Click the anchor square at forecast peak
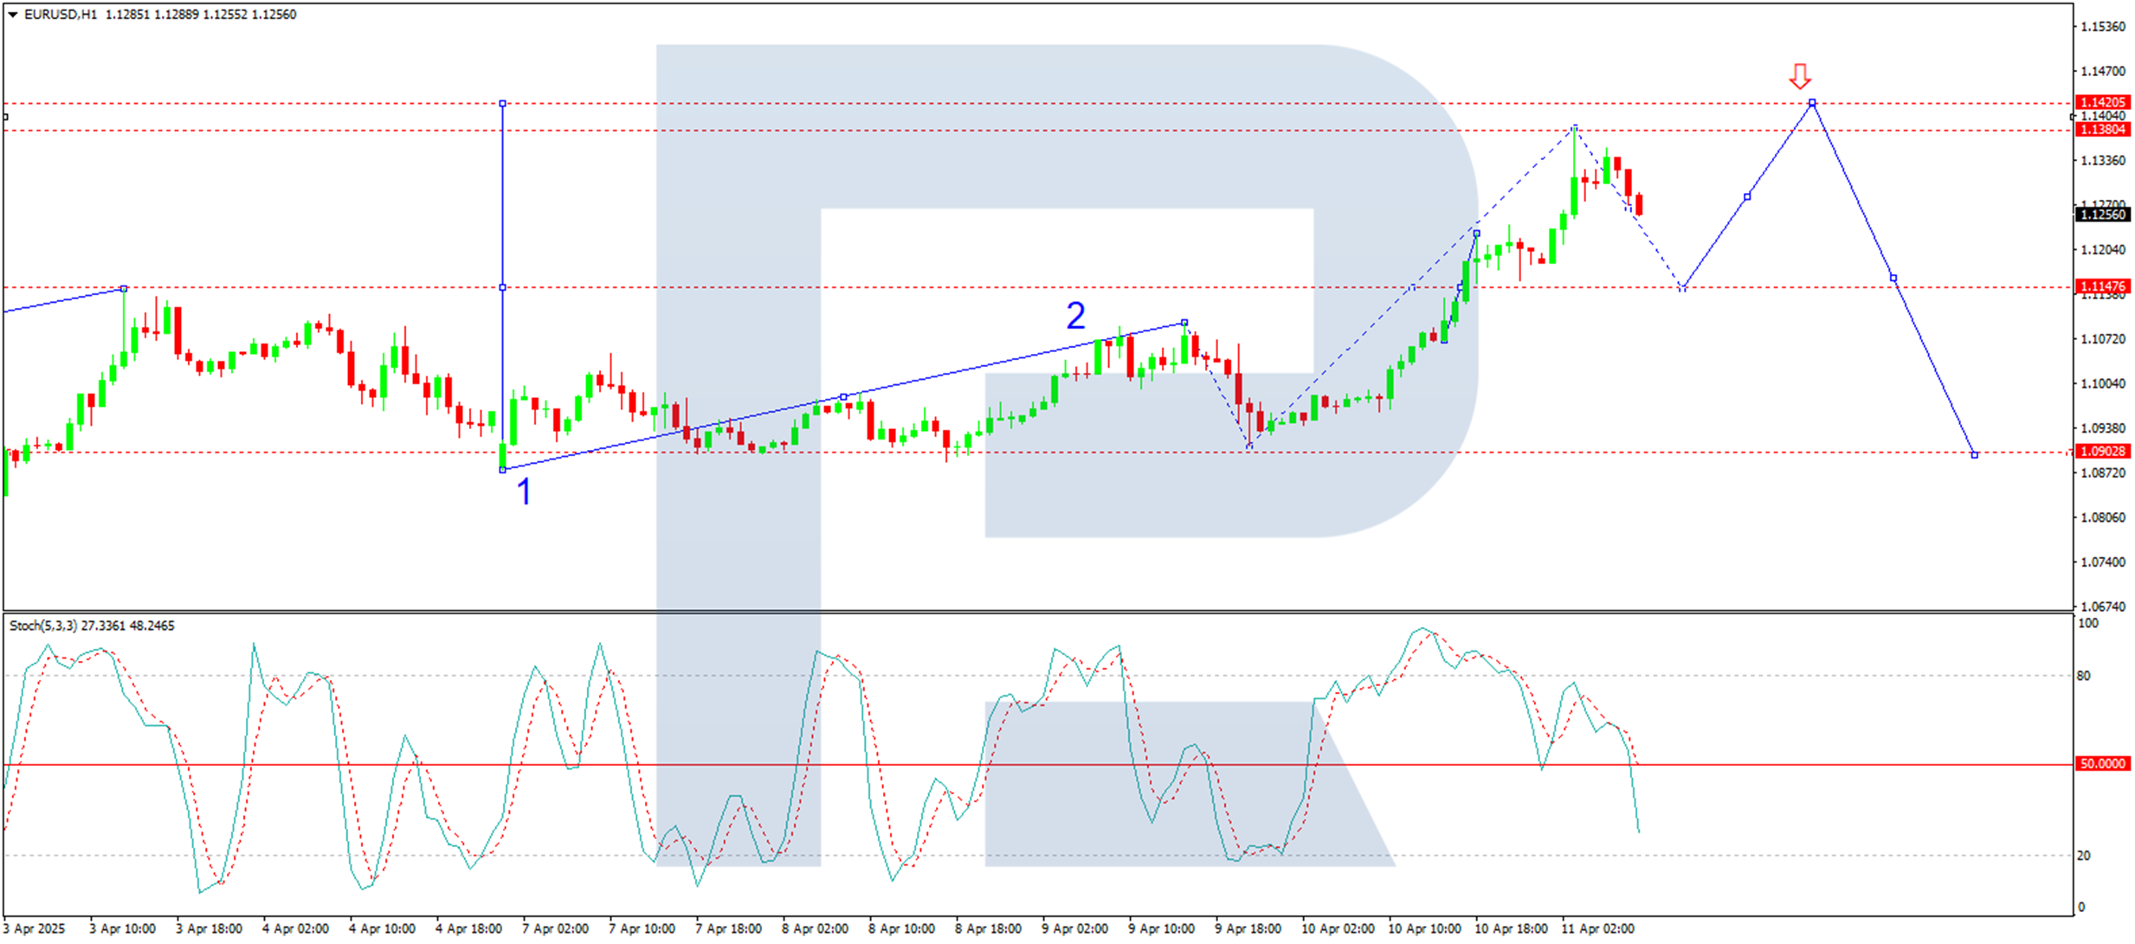 pos(1812,103)
